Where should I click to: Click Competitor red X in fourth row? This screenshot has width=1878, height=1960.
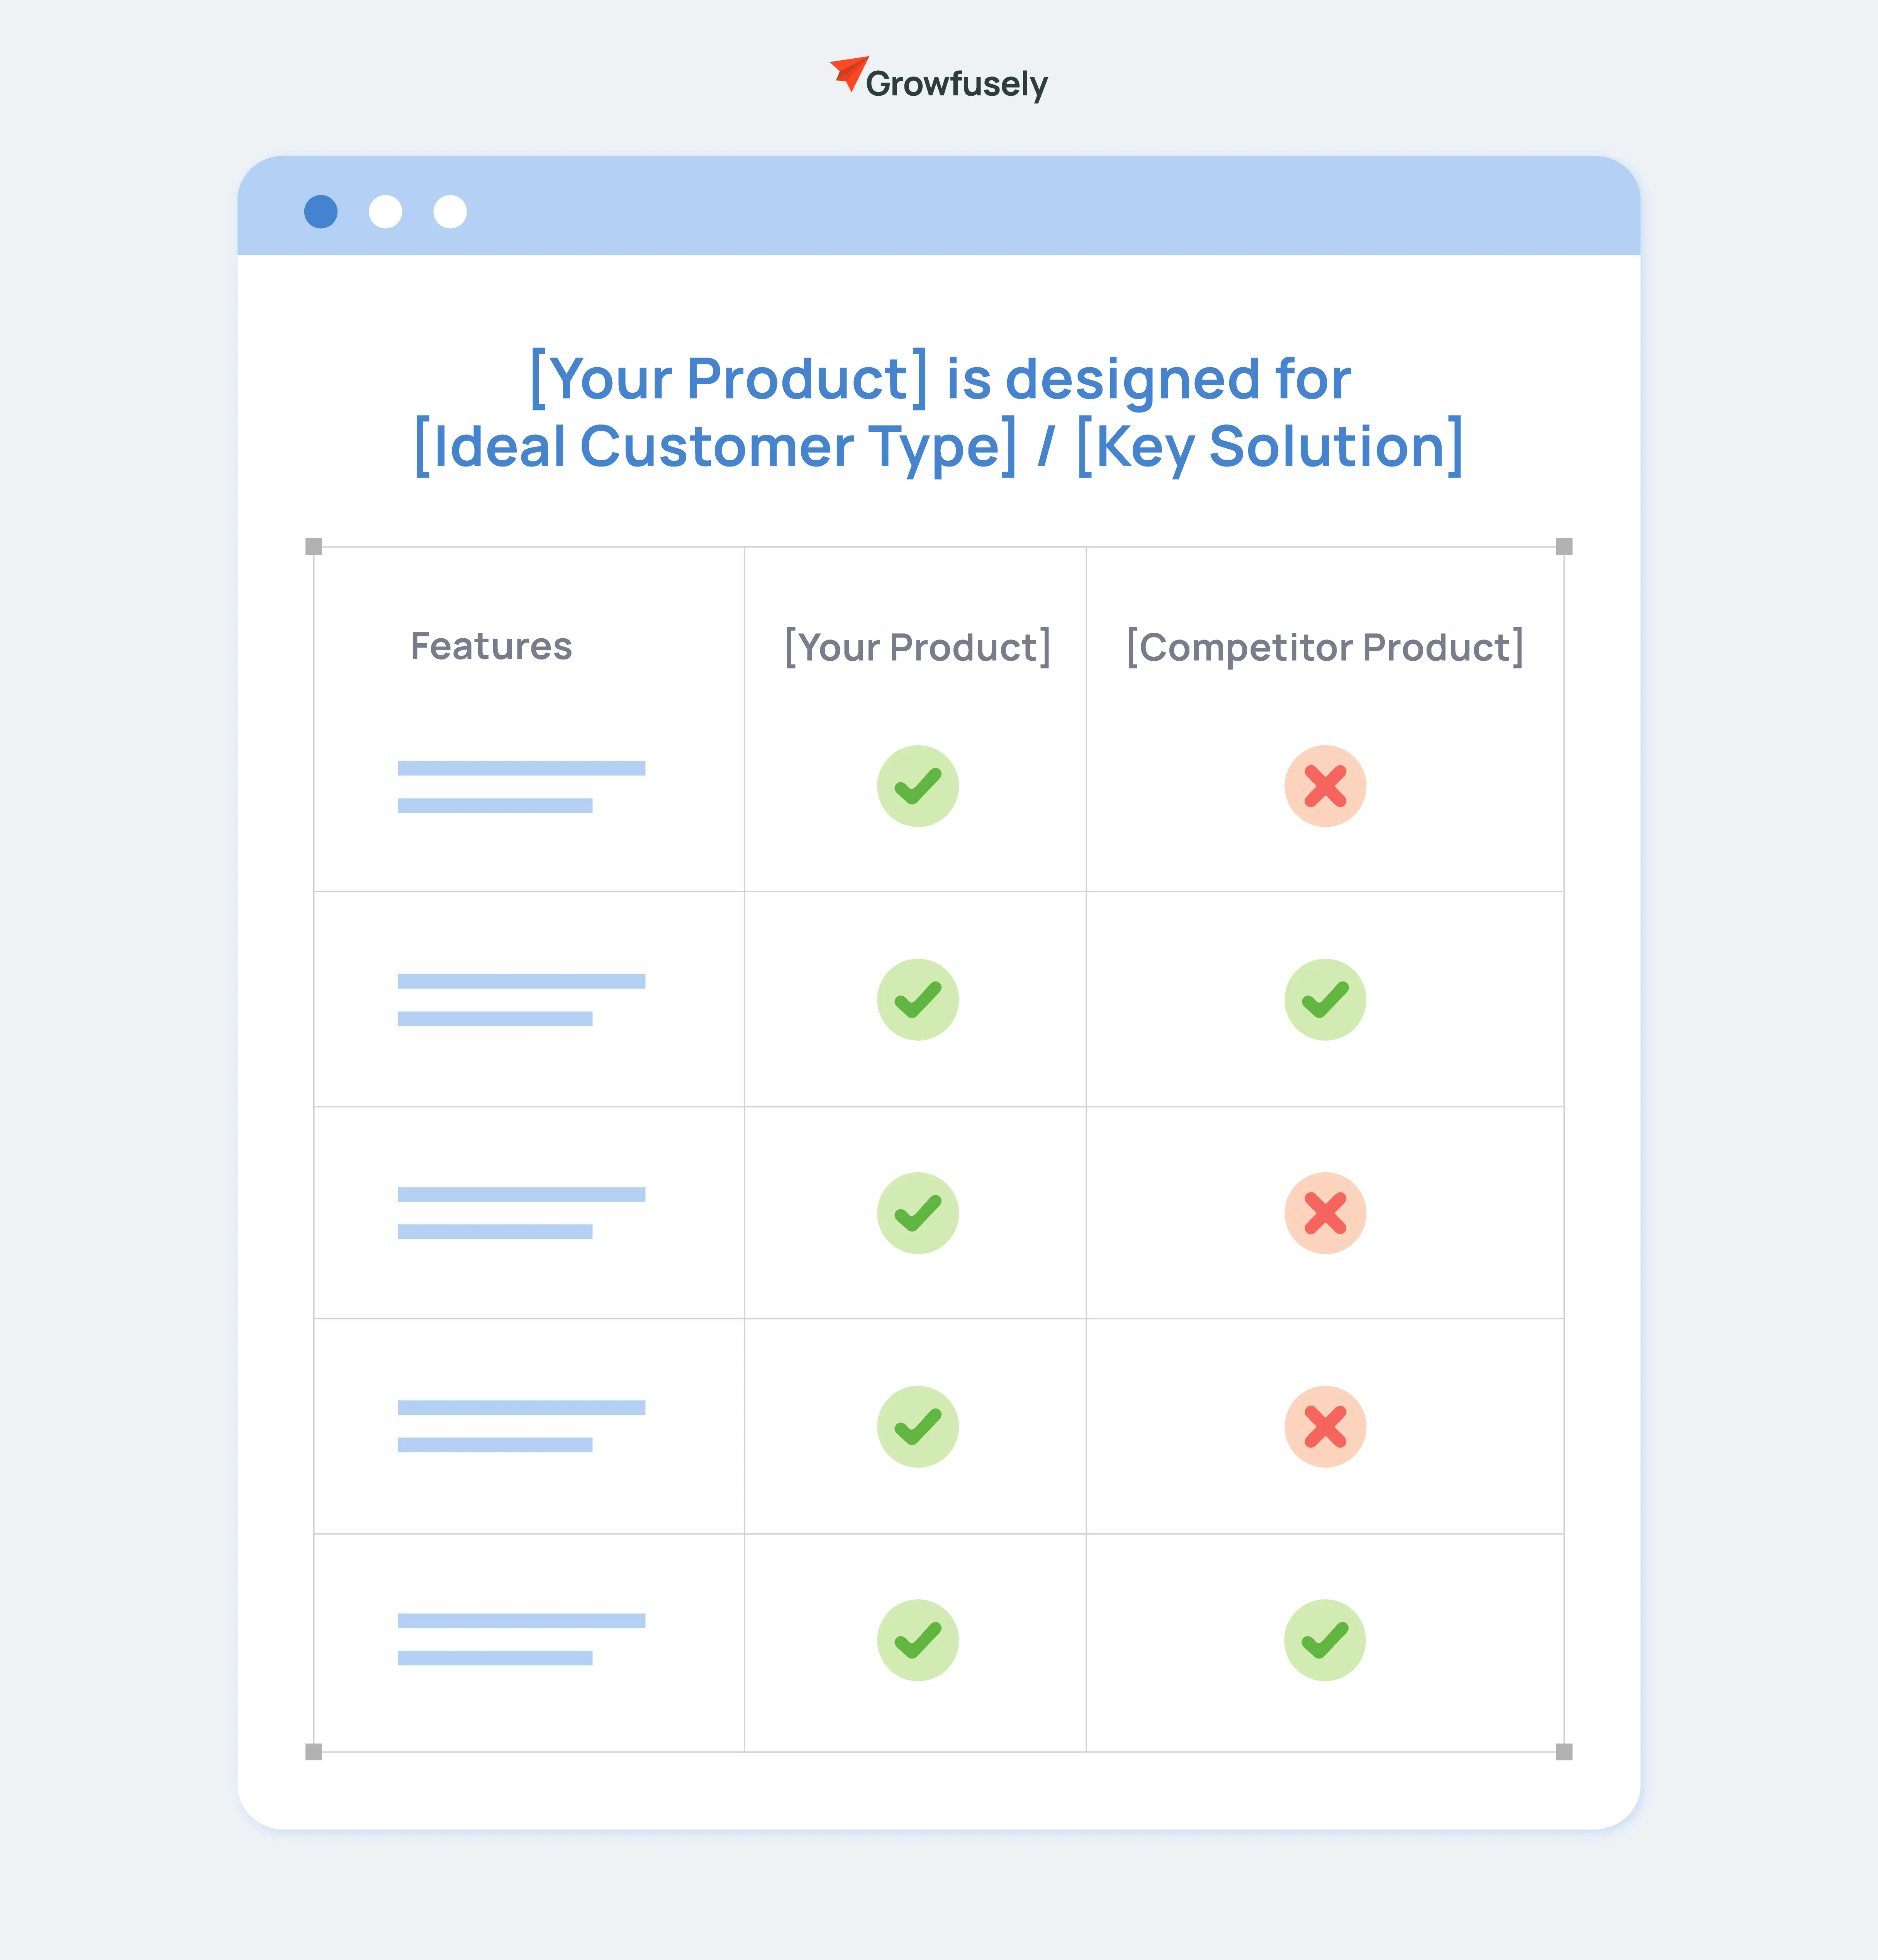(x=1325, y=1427)
